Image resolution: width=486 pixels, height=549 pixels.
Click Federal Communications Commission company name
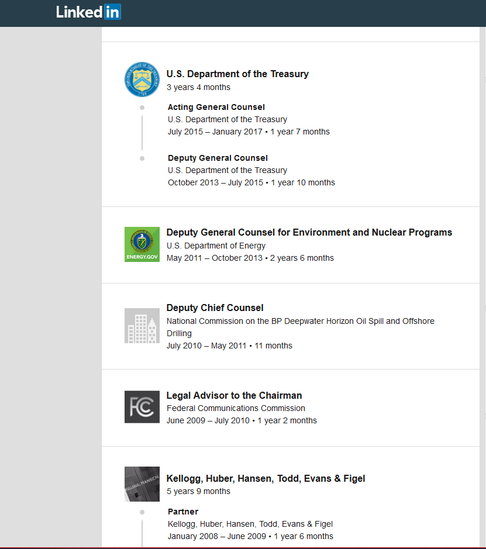[x=236, y=408]
